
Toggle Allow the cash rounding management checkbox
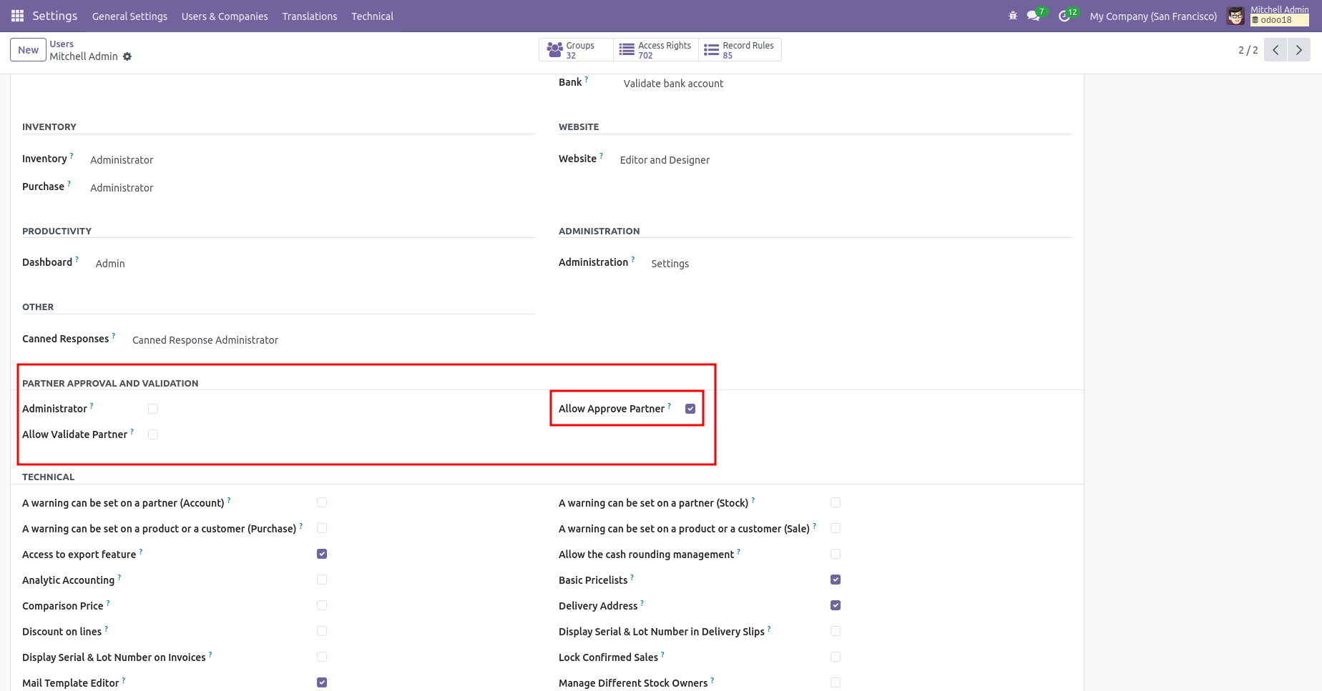point(836,554)
